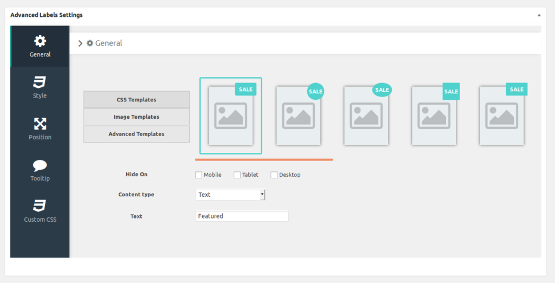Open the Position arrows icon
This screenshot has width=555, height=283.
point(40,124)
